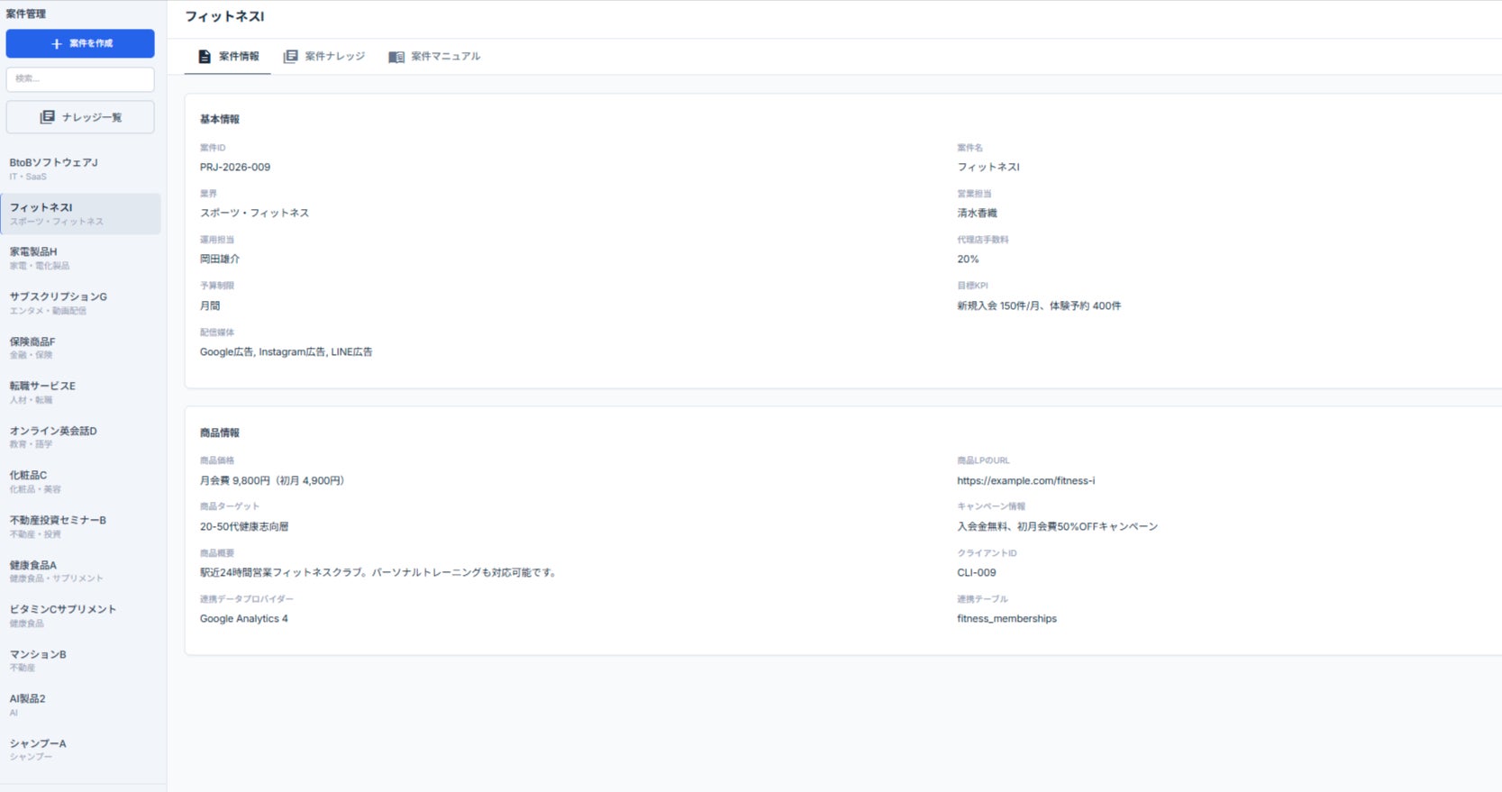1502x792 pixels.
Task: Select BtoBソフトウェアJ in the project list
Action: point(81,168)
